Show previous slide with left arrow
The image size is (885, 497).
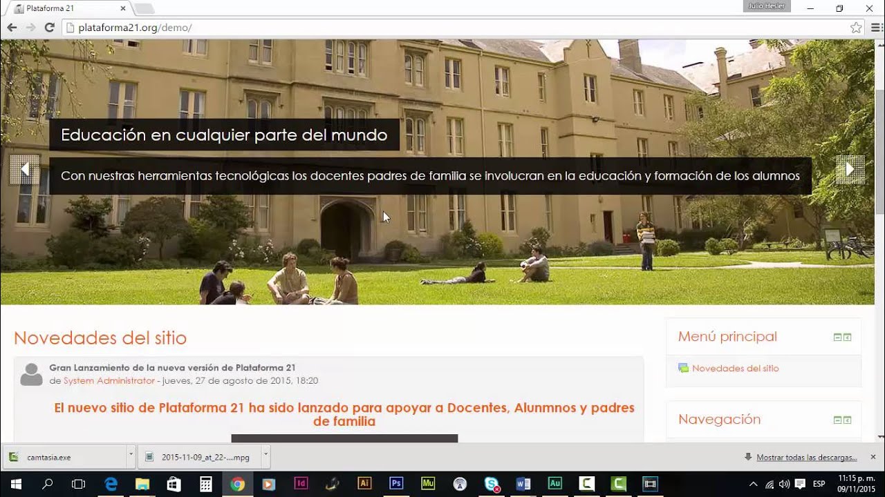click(x=24, y=169)
